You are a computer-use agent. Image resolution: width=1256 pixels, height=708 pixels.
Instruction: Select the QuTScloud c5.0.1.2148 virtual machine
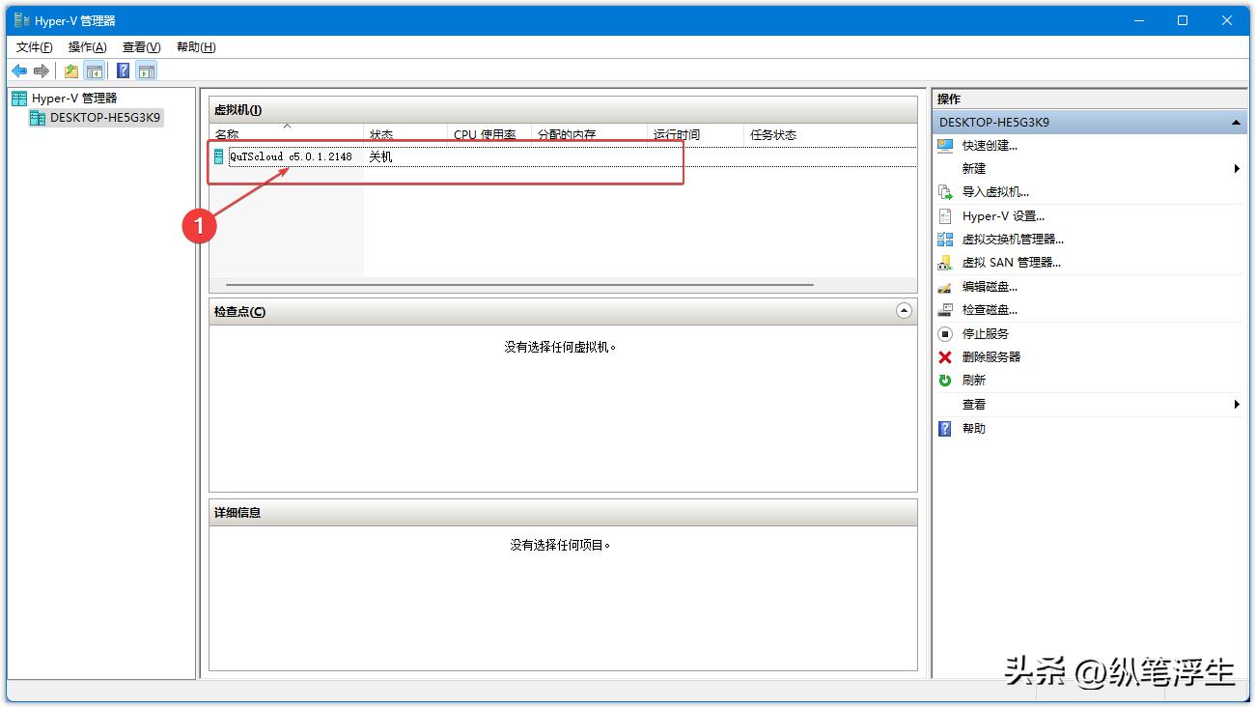(291, 156)
